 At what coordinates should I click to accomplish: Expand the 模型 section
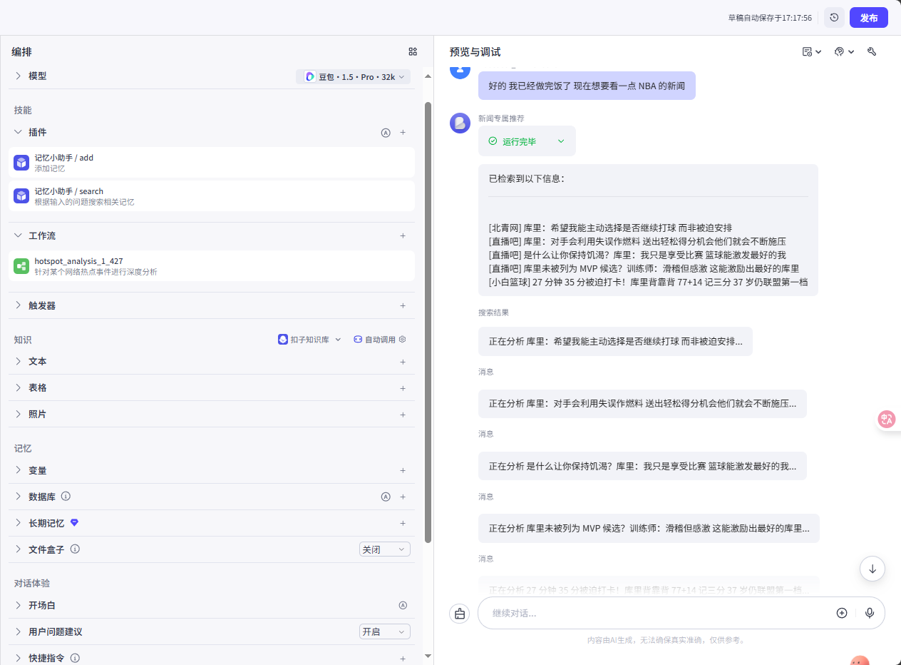tap(19, 76)
